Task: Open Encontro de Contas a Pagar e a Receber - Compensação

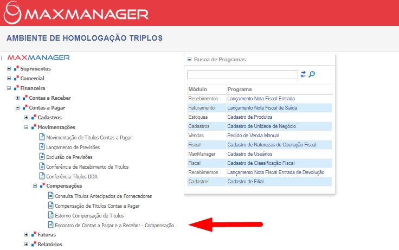Action: pos(114,225)
